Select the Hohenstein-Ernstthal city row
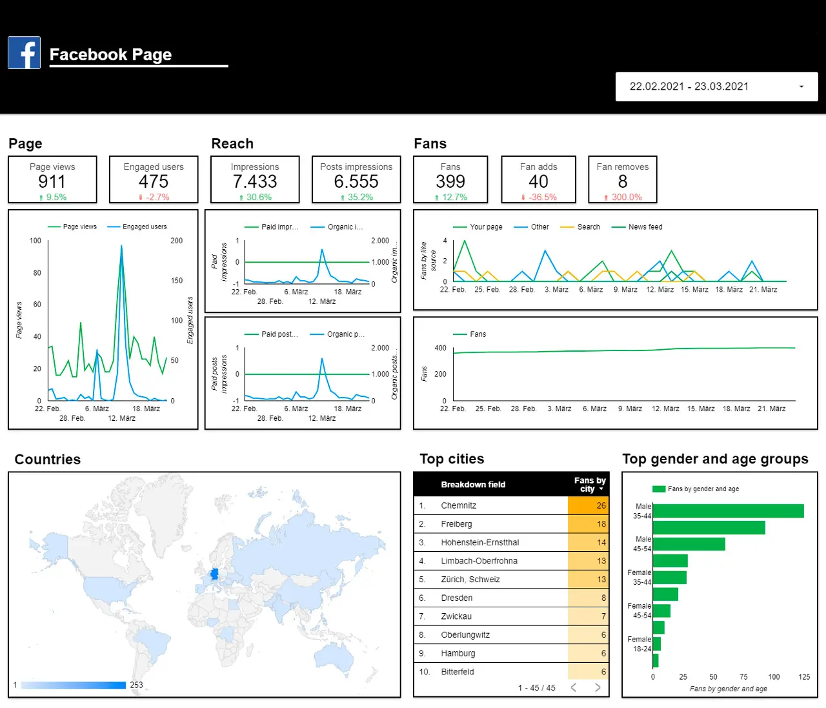Viewport: 826px width, 708px height. pos(511,542)
